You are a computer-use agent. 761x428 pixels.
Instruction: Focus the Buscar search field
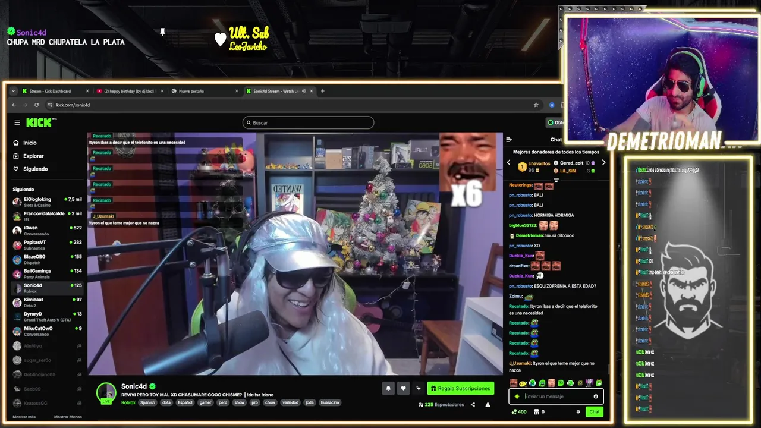tap(308, 122)
